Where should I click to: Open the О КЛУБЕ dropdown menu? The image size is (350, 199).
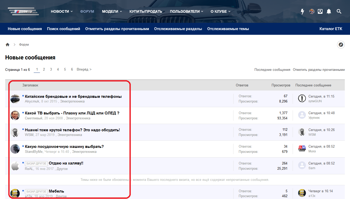(220, 11)
